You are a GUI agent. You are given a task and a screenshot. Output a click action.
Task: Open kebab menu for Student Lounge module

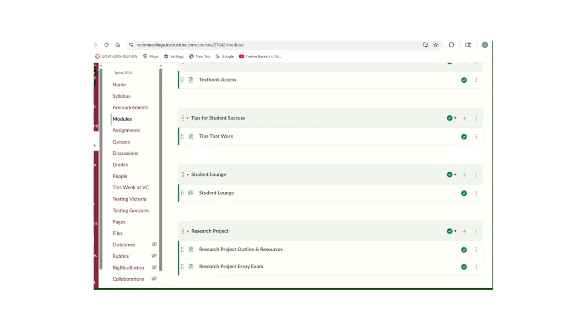pos(476,175)
